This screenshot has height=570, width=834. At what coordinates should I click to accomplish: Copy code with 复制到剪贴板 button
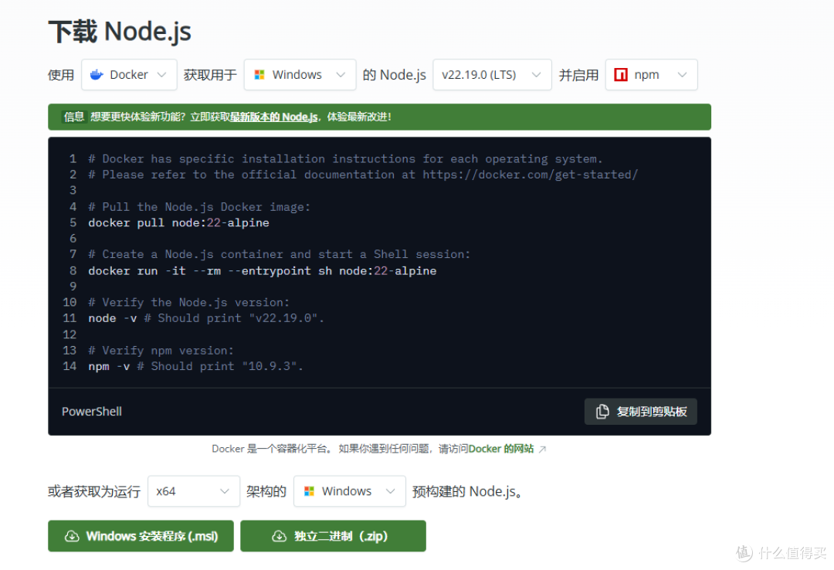pyautogui.click(x=640, y=412)
